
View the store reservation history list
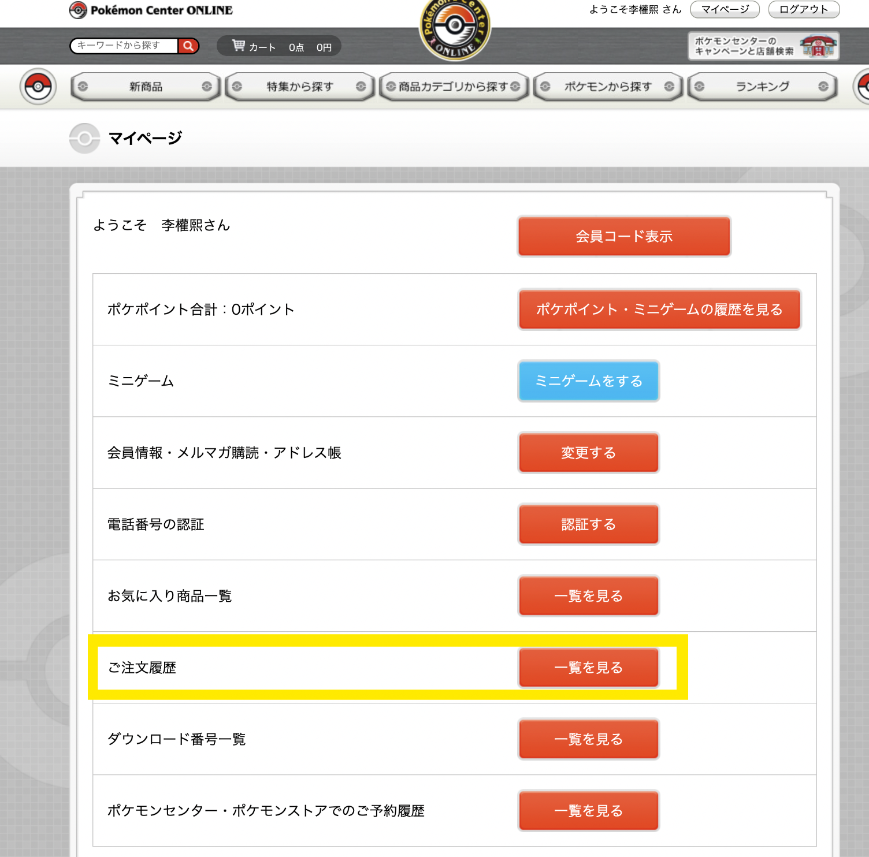[x=589, y=811]
